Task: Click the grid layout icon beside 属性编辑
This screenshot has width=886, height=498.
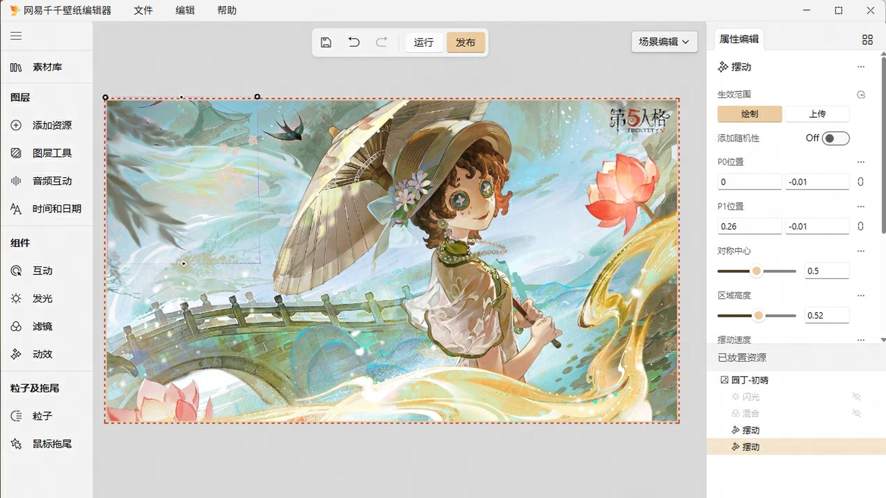Action: 867,40
